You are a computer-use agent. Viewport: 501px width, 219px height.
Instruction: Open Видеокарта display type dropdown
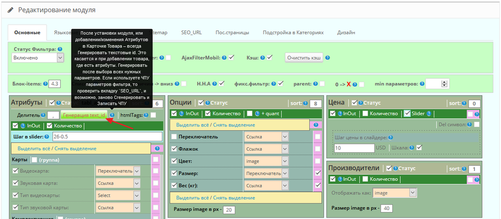[x=118, y=171]
